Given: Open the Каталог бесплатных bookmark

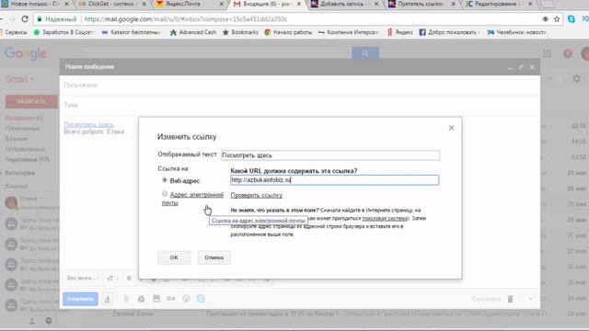Looking at the screenshot, I should coord(132,32).
